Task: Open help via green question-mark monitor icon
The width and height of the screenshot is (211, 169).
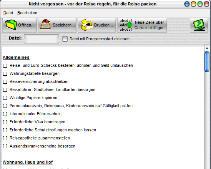Action: click(x=199, y=25)
